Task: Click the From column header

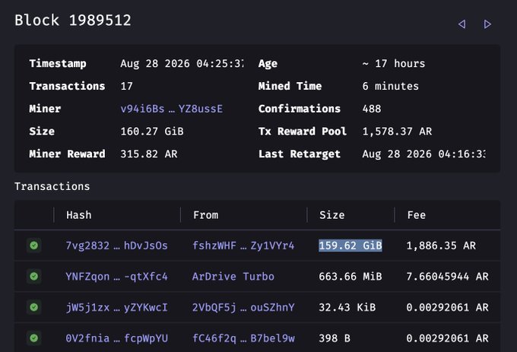Action: (x=206, y=215)
